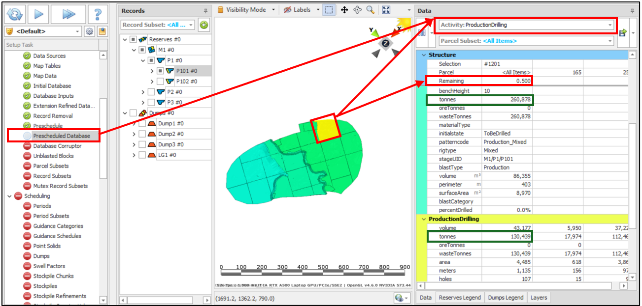Expand the P3 #0 tree node
Image resolution: width=642 pixels, height=306 pixels.
[143, 103]
